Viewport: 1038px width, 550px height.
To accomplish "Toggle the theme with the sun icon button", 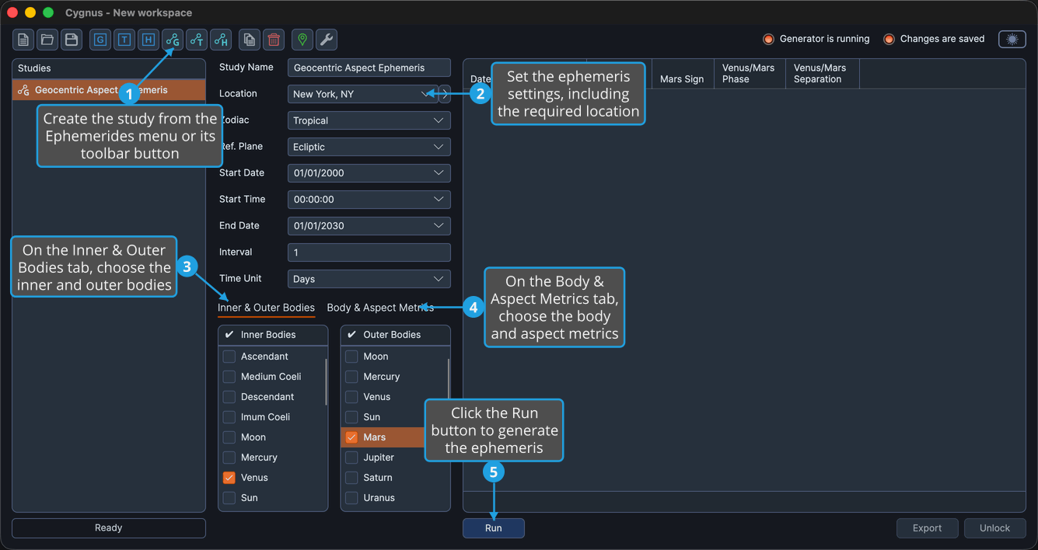I will (1012, 39).
